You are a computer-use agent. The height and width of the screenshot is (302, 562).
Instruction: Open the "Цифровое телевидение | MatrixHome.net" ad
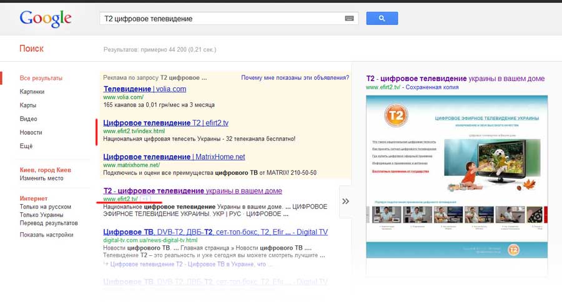coord(174,157)
